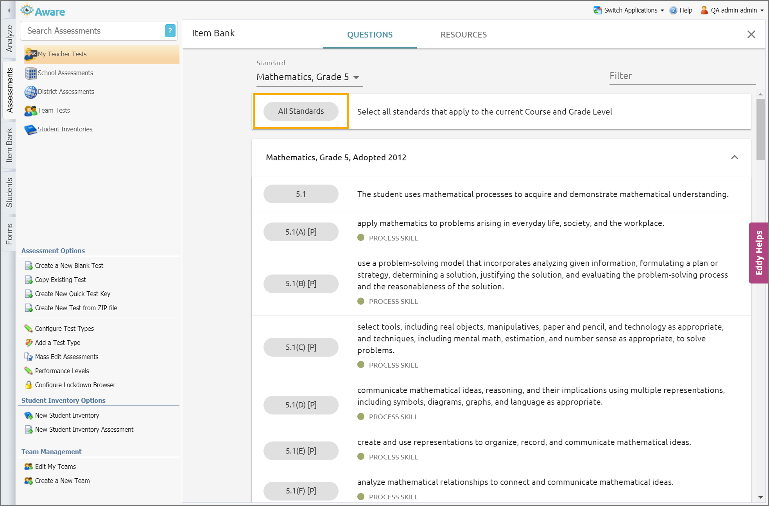Click the Performance Levels link
769x506 pixels.
click(62, 371)
